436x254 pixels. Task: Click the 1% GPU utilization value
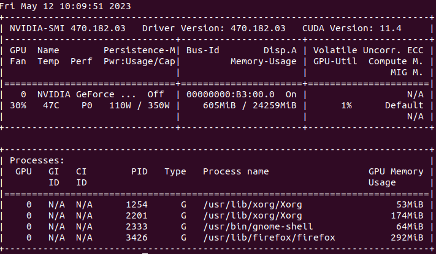click(346, 105)
